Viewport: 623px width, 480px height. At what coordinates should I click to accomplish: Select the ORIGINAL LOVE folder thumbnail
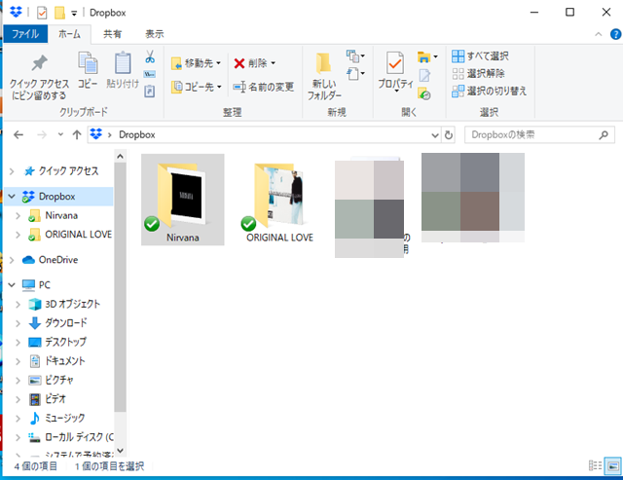pos(279,200)
